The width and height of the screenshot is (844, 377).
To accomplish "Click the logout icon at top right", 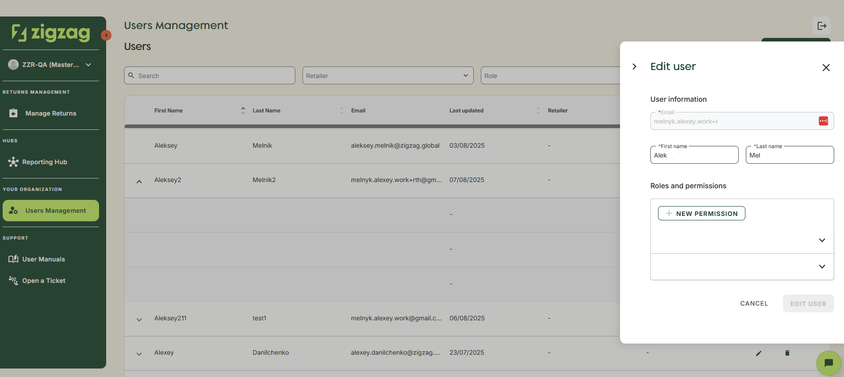I will click(x=821, y=26).
